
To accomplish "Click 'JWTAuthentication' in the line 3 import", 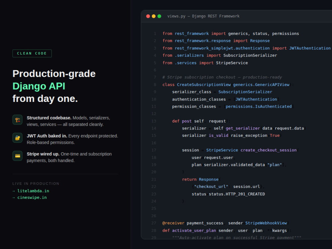I will [310, 48].
